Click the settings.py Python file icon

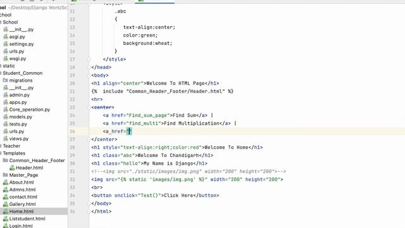[6, 44]
